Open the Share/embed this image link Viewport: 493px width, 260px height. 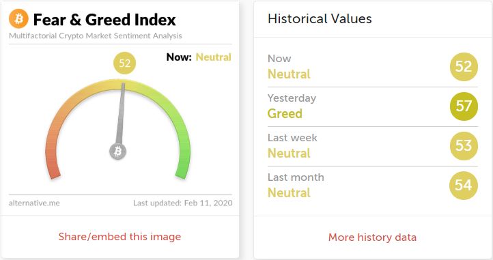(x=119, y=236)
